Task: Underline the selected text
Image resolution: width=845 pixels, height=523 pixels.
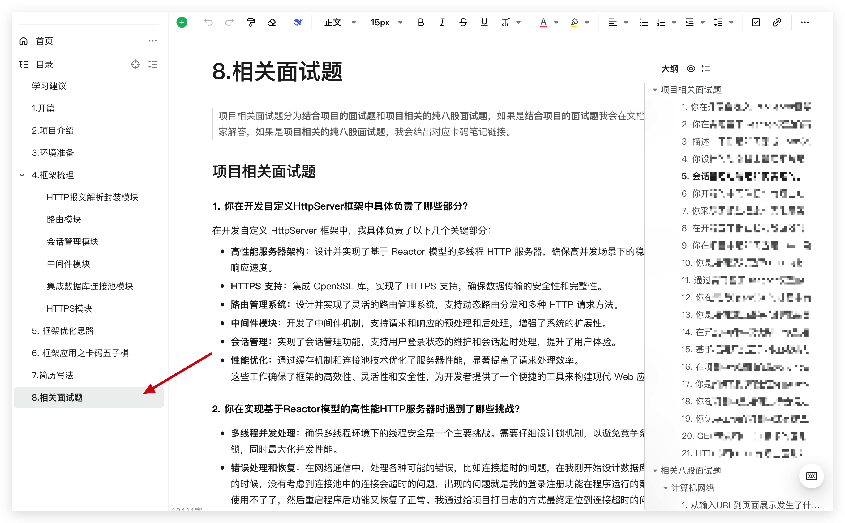Action: pyautogui.click(x=484, y=23)
